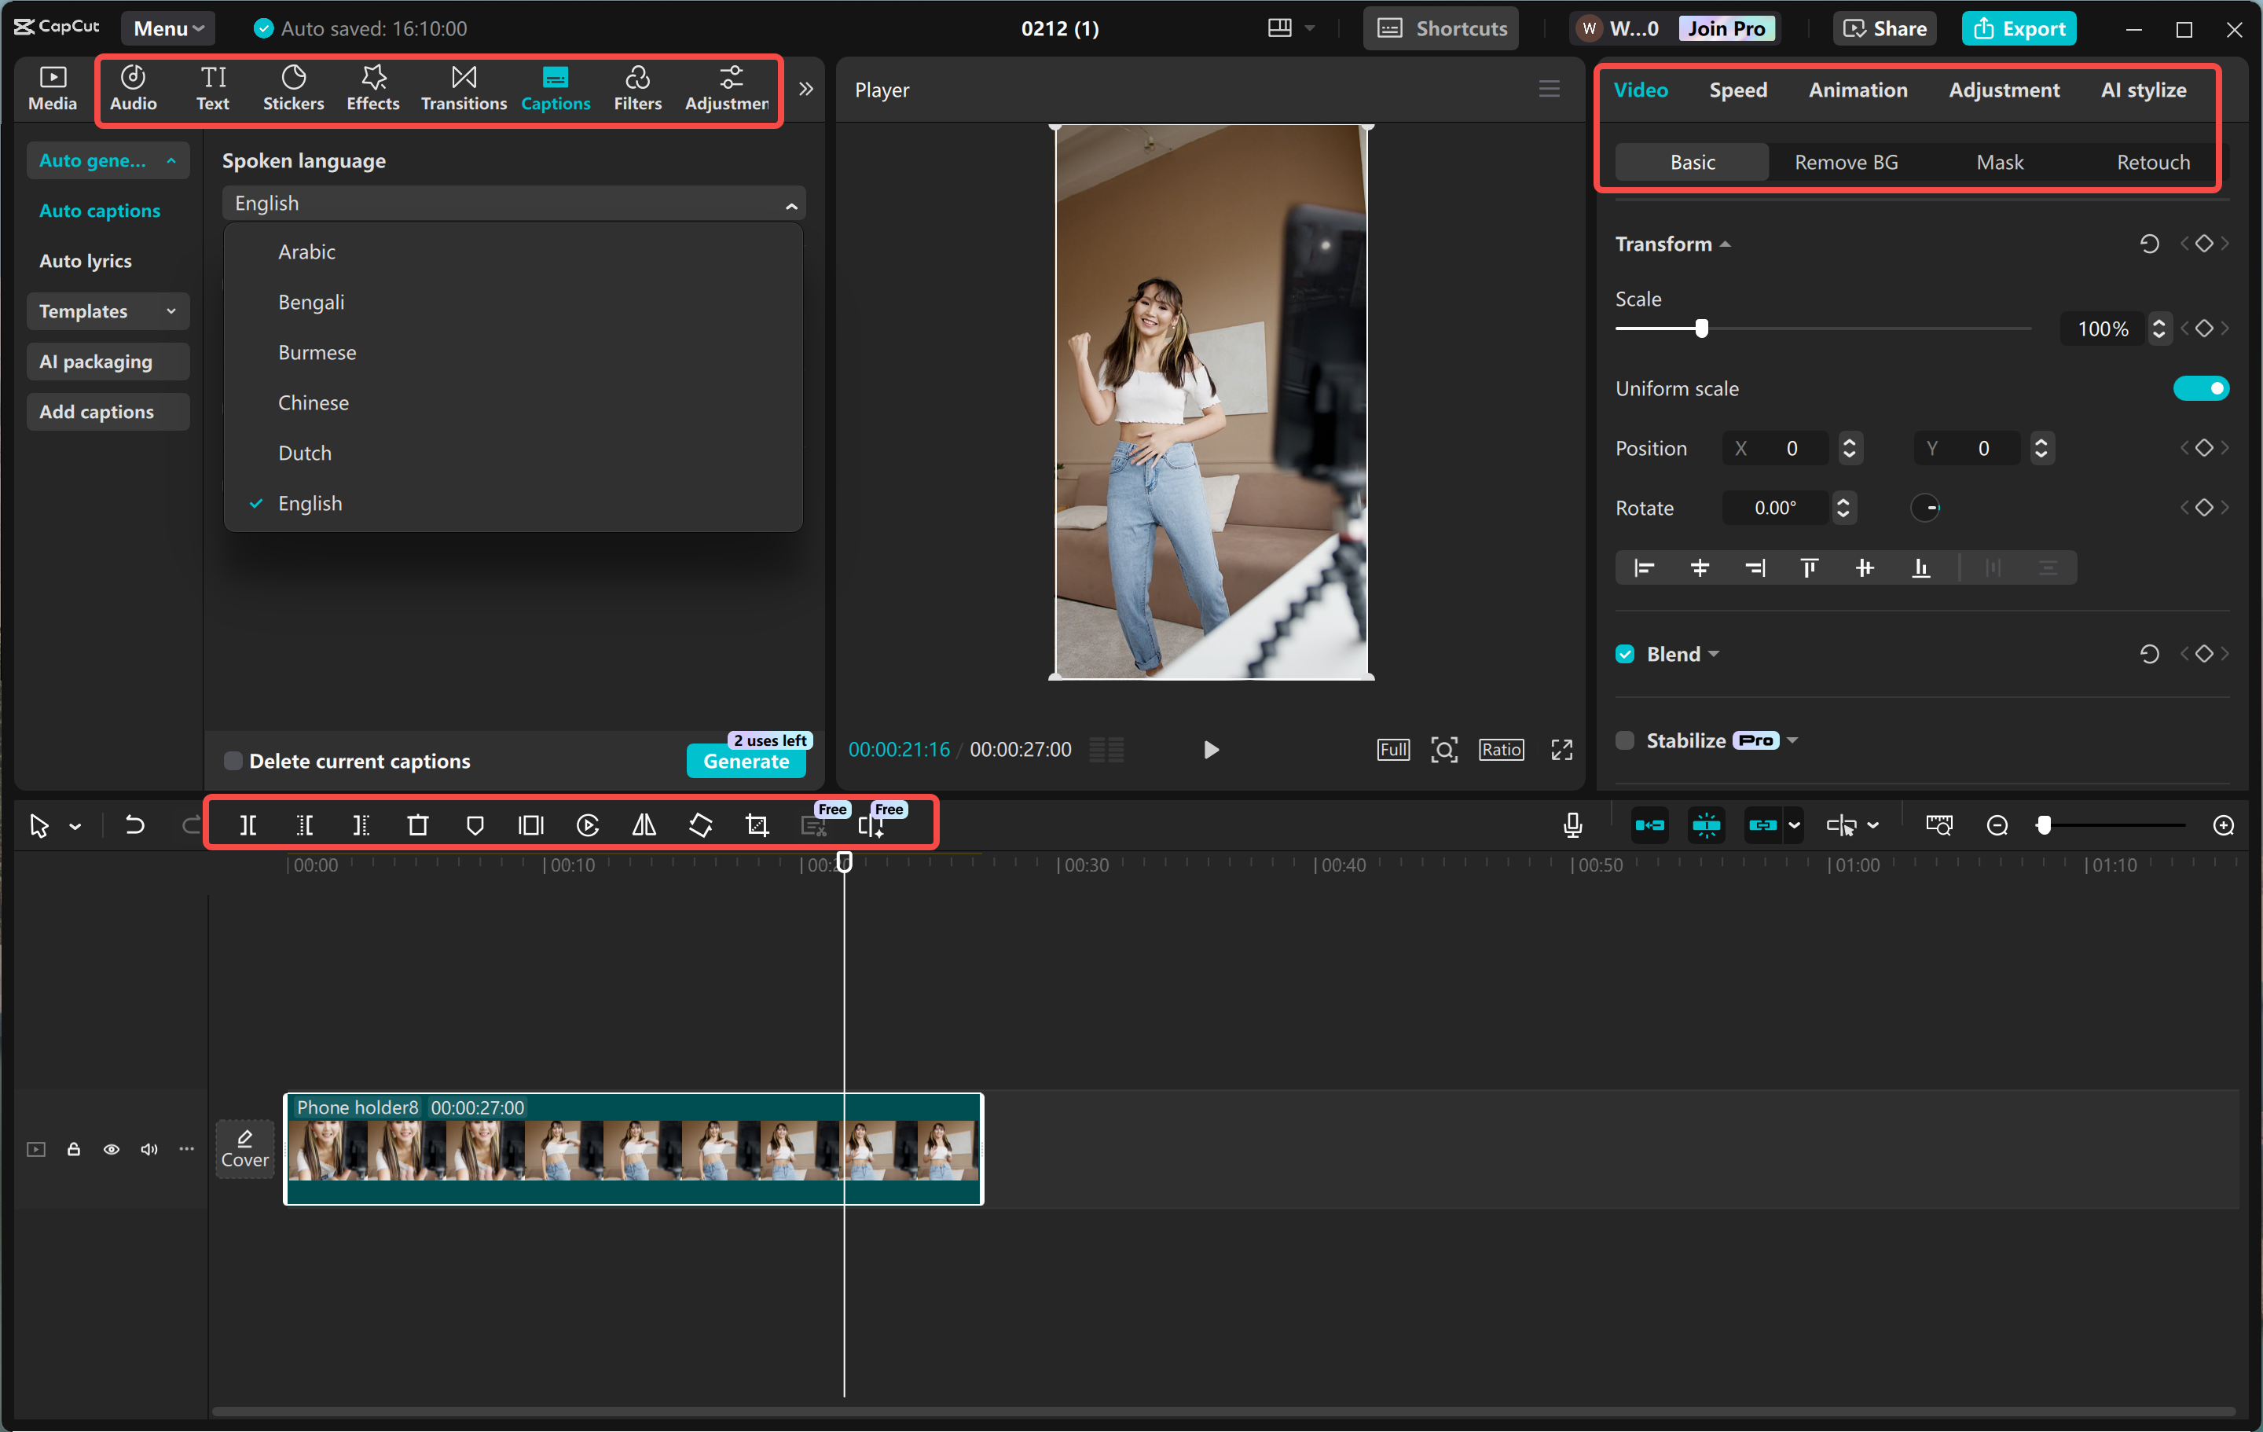Screen dimensions: 2263x1432
Task: Split the clip at the playhead
Action: pos(249,824)
